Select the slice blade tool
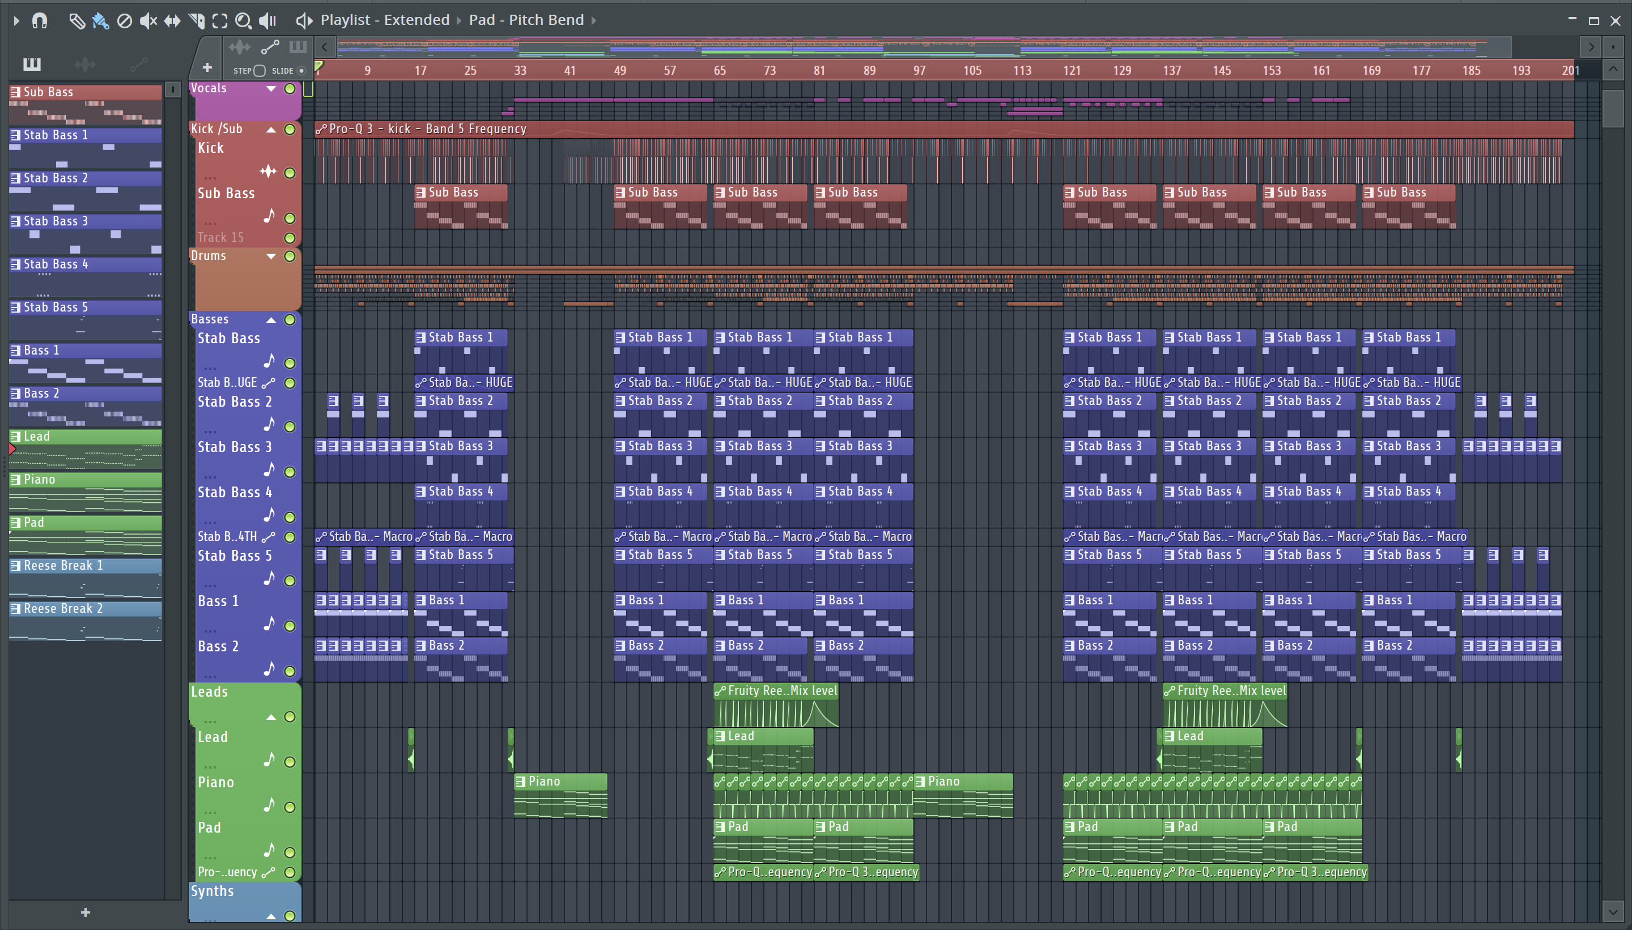The image size is (1632, 930). [197, 20]
